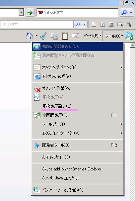Click the web search toolbar magnifier icon
The height and width of the screenshot is (201, 136).
[78, 24]
